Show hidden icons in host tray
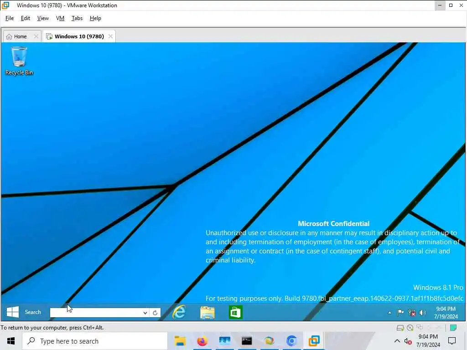The image size is (467, 350). pos(397,341)
